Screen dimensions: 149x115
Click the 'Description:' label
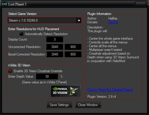(95, 27)
